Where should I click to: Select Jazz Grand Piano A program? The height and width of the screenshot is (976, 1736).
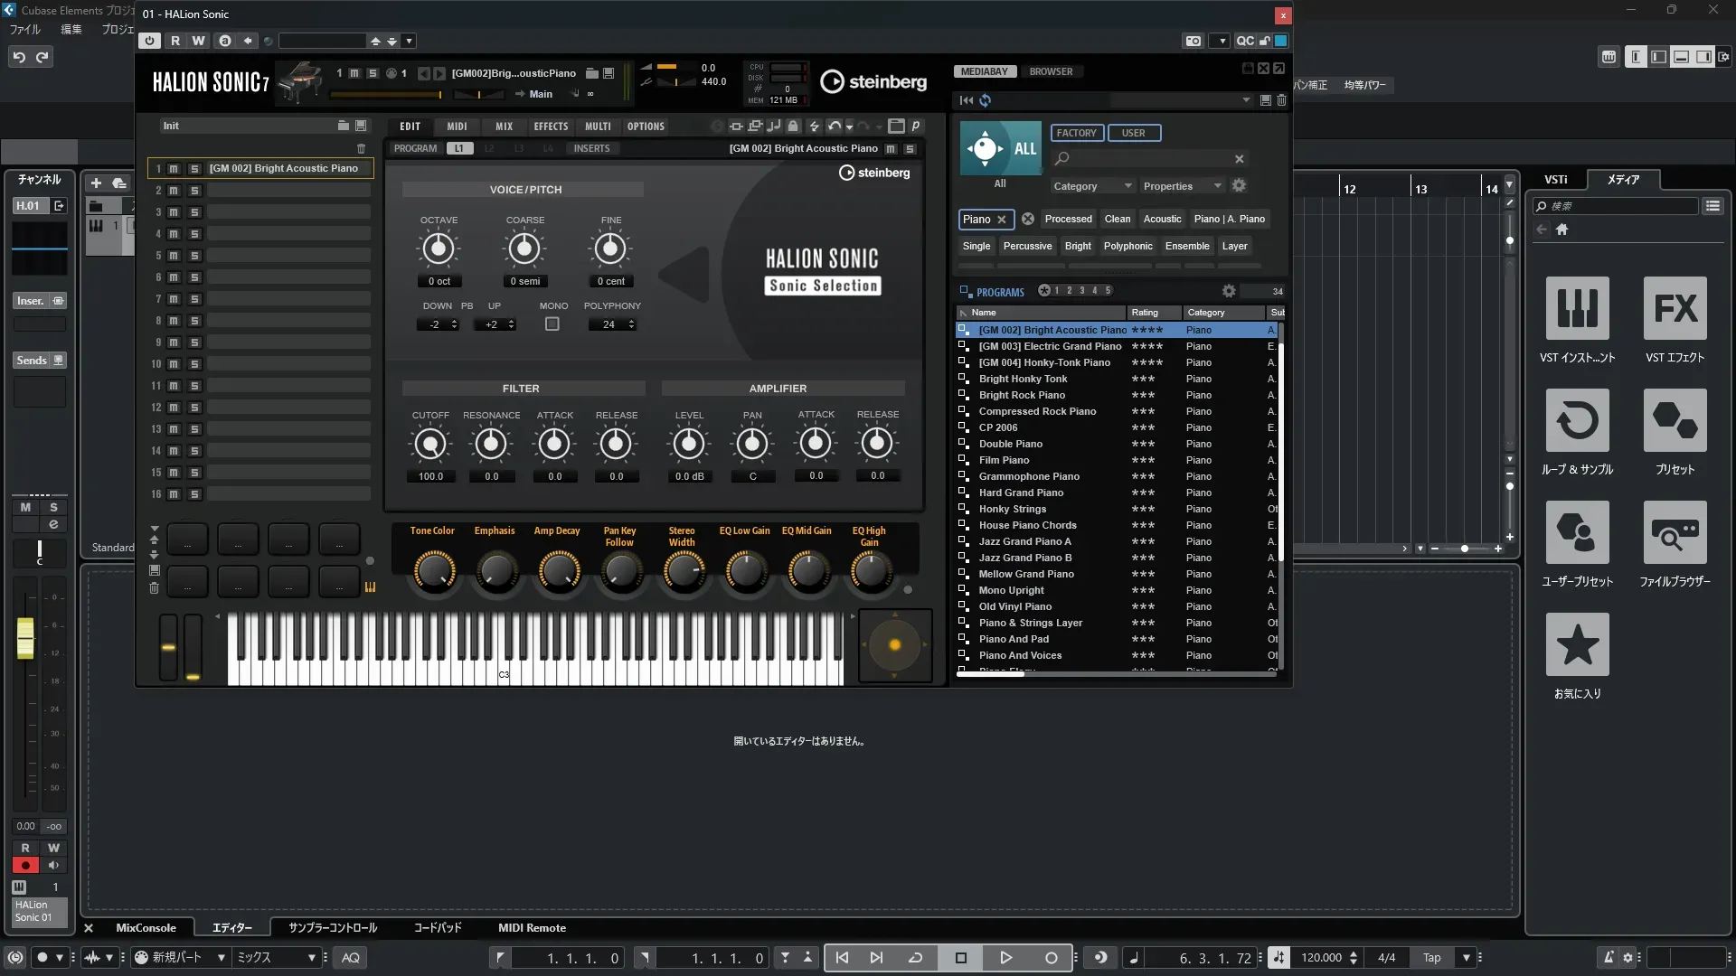(x=1024, y=541)
